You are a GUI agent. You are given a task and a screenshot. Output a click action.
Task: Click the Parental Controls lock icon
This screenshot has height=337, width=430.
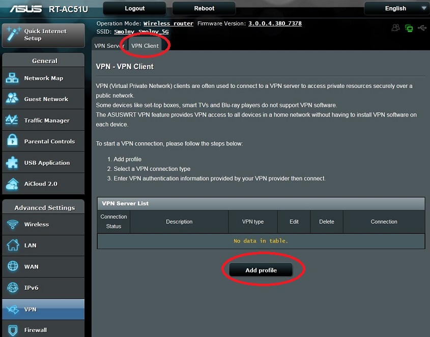tap(12, 140)
